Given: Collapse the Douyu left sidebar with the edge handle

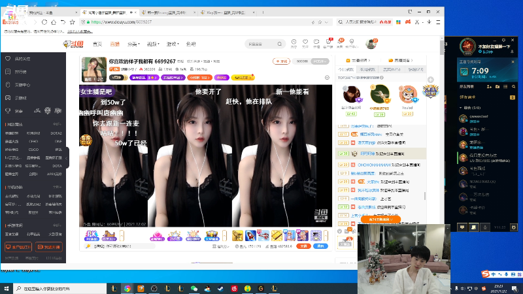Looking at the screenshot, I should click(x=67, y=158).
